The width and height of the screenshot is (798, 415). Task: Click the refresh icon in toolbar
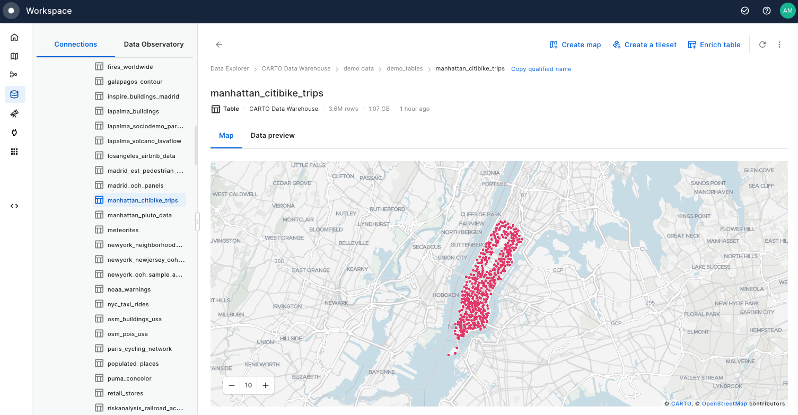point(762,45)
